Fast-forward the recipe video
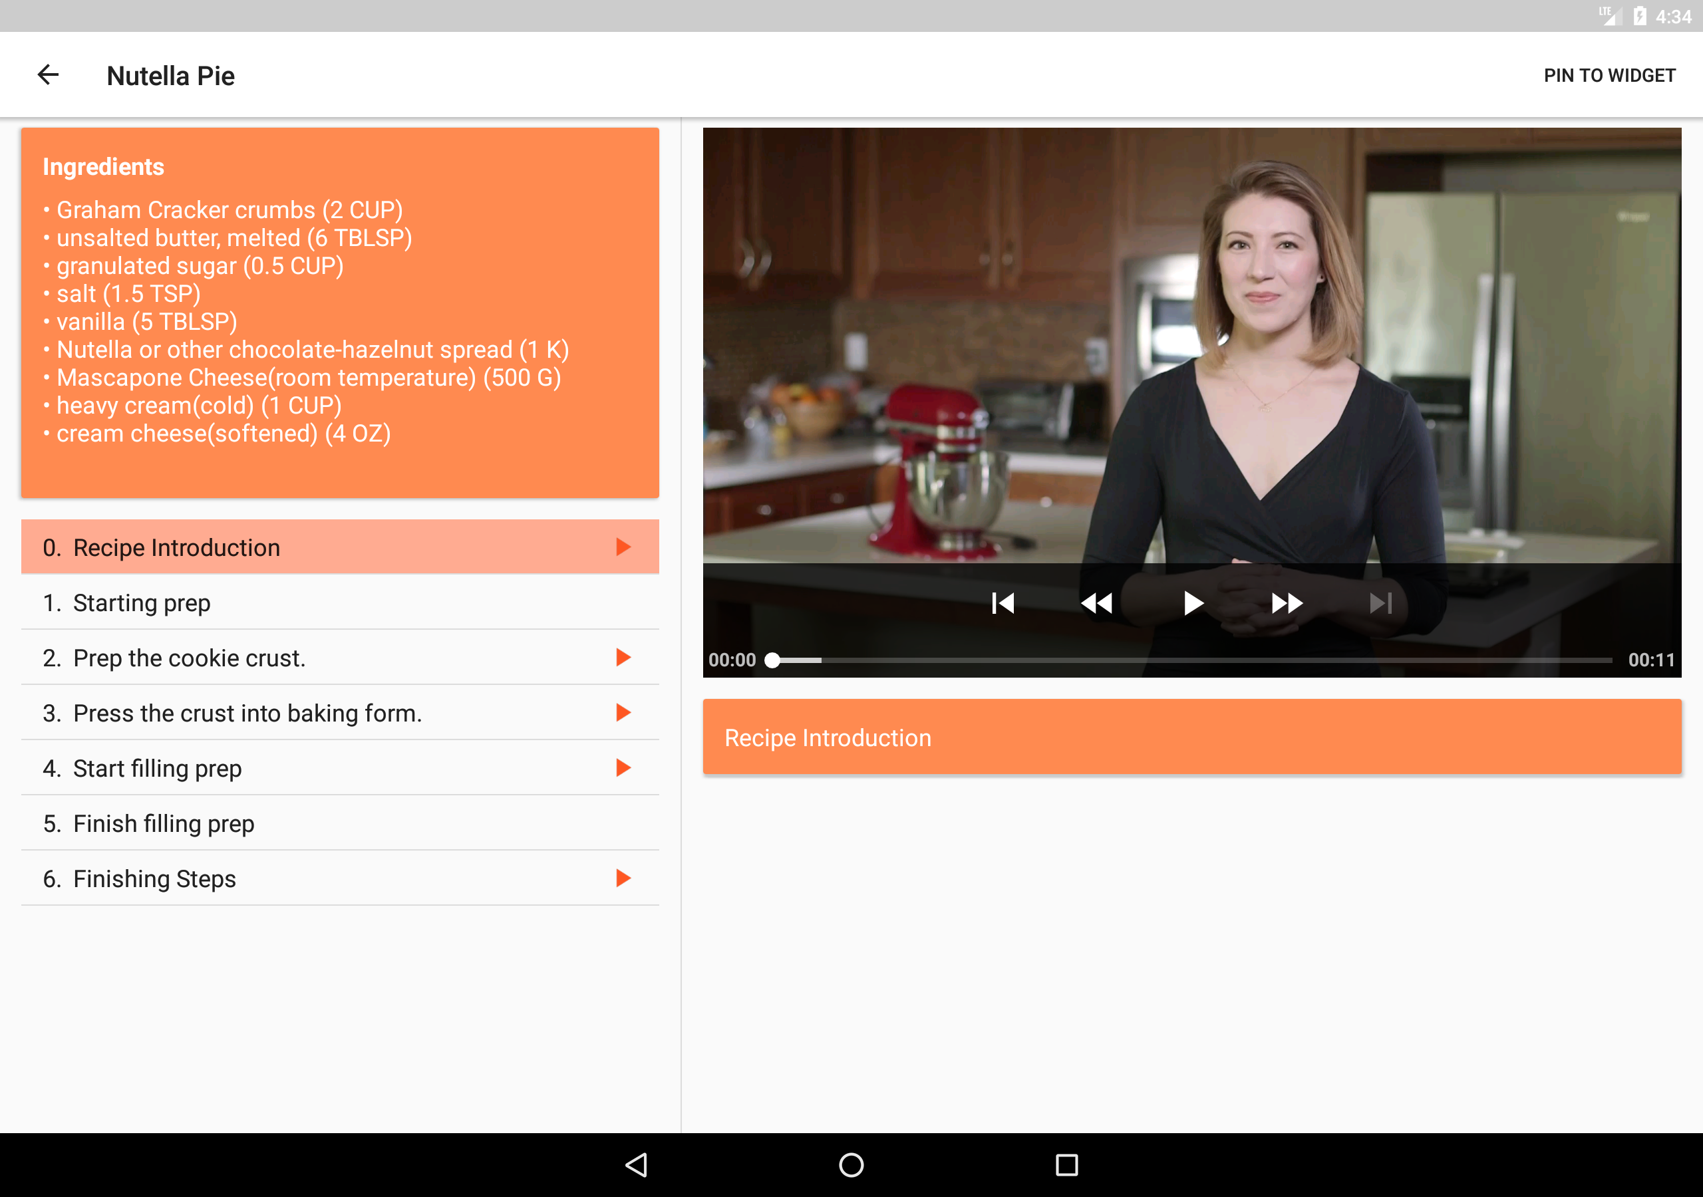The image size is (1703, 1197). 1287,603
